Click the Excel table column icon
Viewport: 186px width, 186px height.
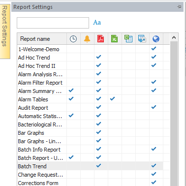(x=128, y=39)
